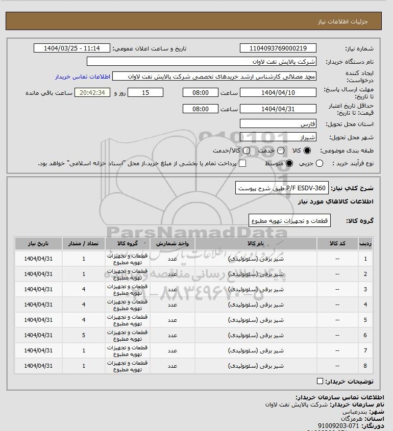Choose the جزیی purchase type radio
Screen dimensions: 393x431
(x=320, y=163)
